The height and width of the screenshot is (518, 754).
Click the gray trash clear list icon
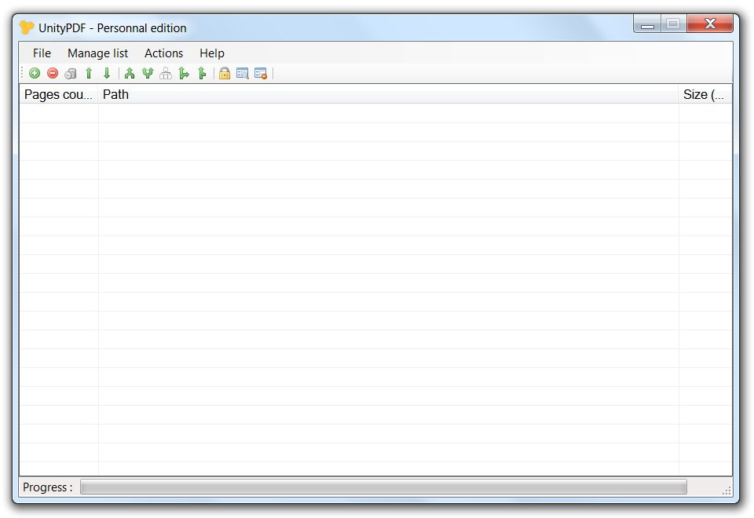[x=71, y=74]
